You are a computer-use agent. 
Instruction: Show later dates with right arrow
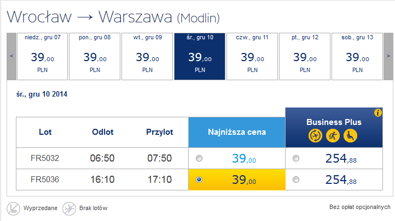pyautogui.click(x=388, y=56)
